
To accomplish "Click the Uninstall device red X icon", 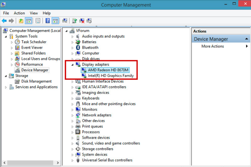I will click(82, 21).
